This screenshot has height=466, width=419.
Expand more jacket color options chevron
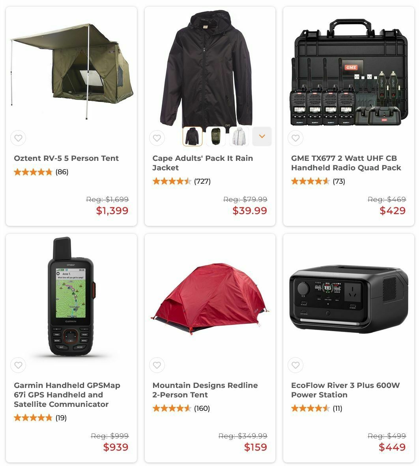coord(262,136)
